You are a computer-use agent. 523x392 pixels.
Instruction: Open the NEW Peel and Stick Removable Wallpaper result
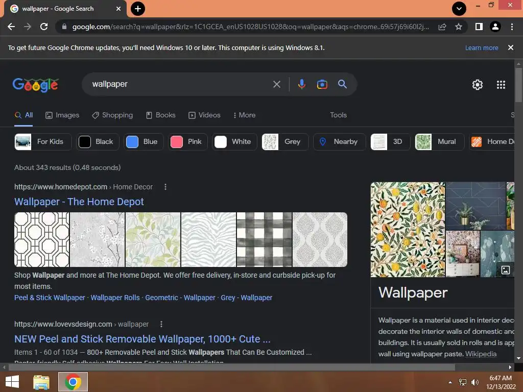tap(142, 339)
